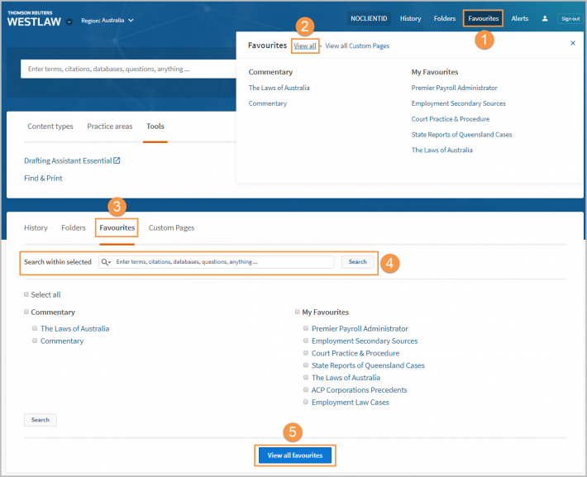
Task: Open The Laws of Australia link in Commentary list
Action: click(x=75, y=328)
